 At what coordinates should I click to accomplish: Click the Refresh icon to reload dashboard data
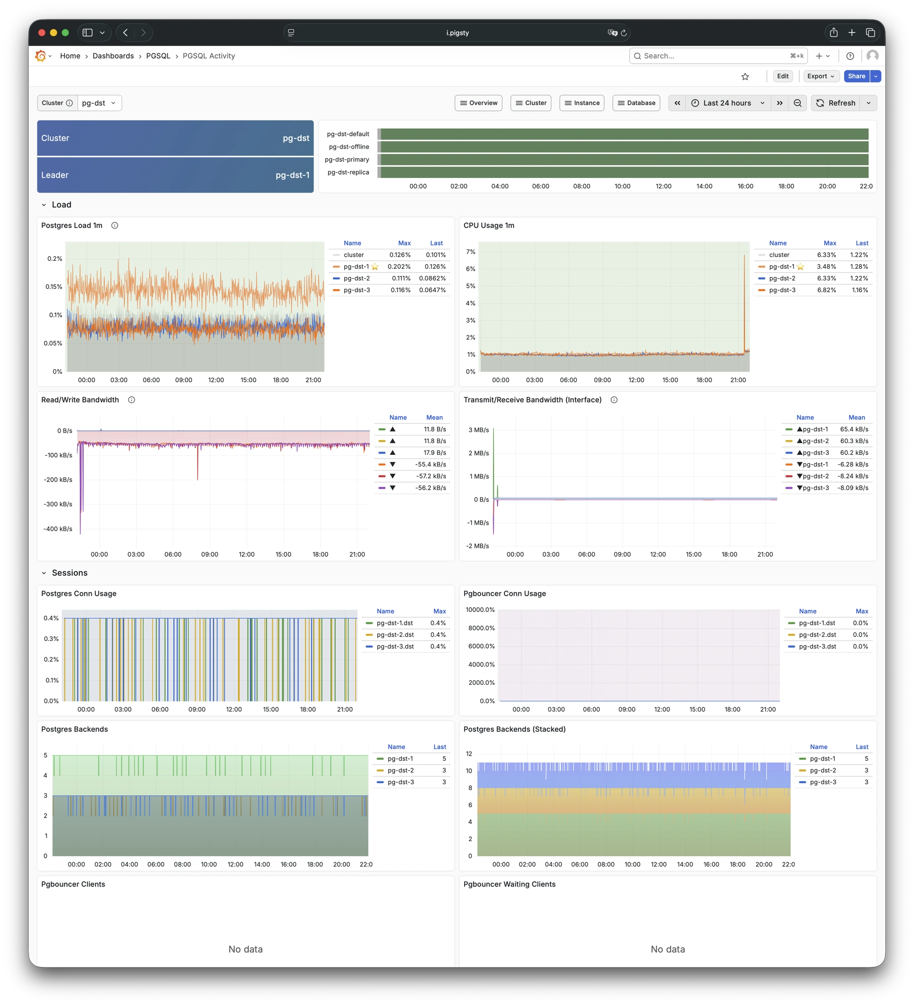(x=820, y=103)
